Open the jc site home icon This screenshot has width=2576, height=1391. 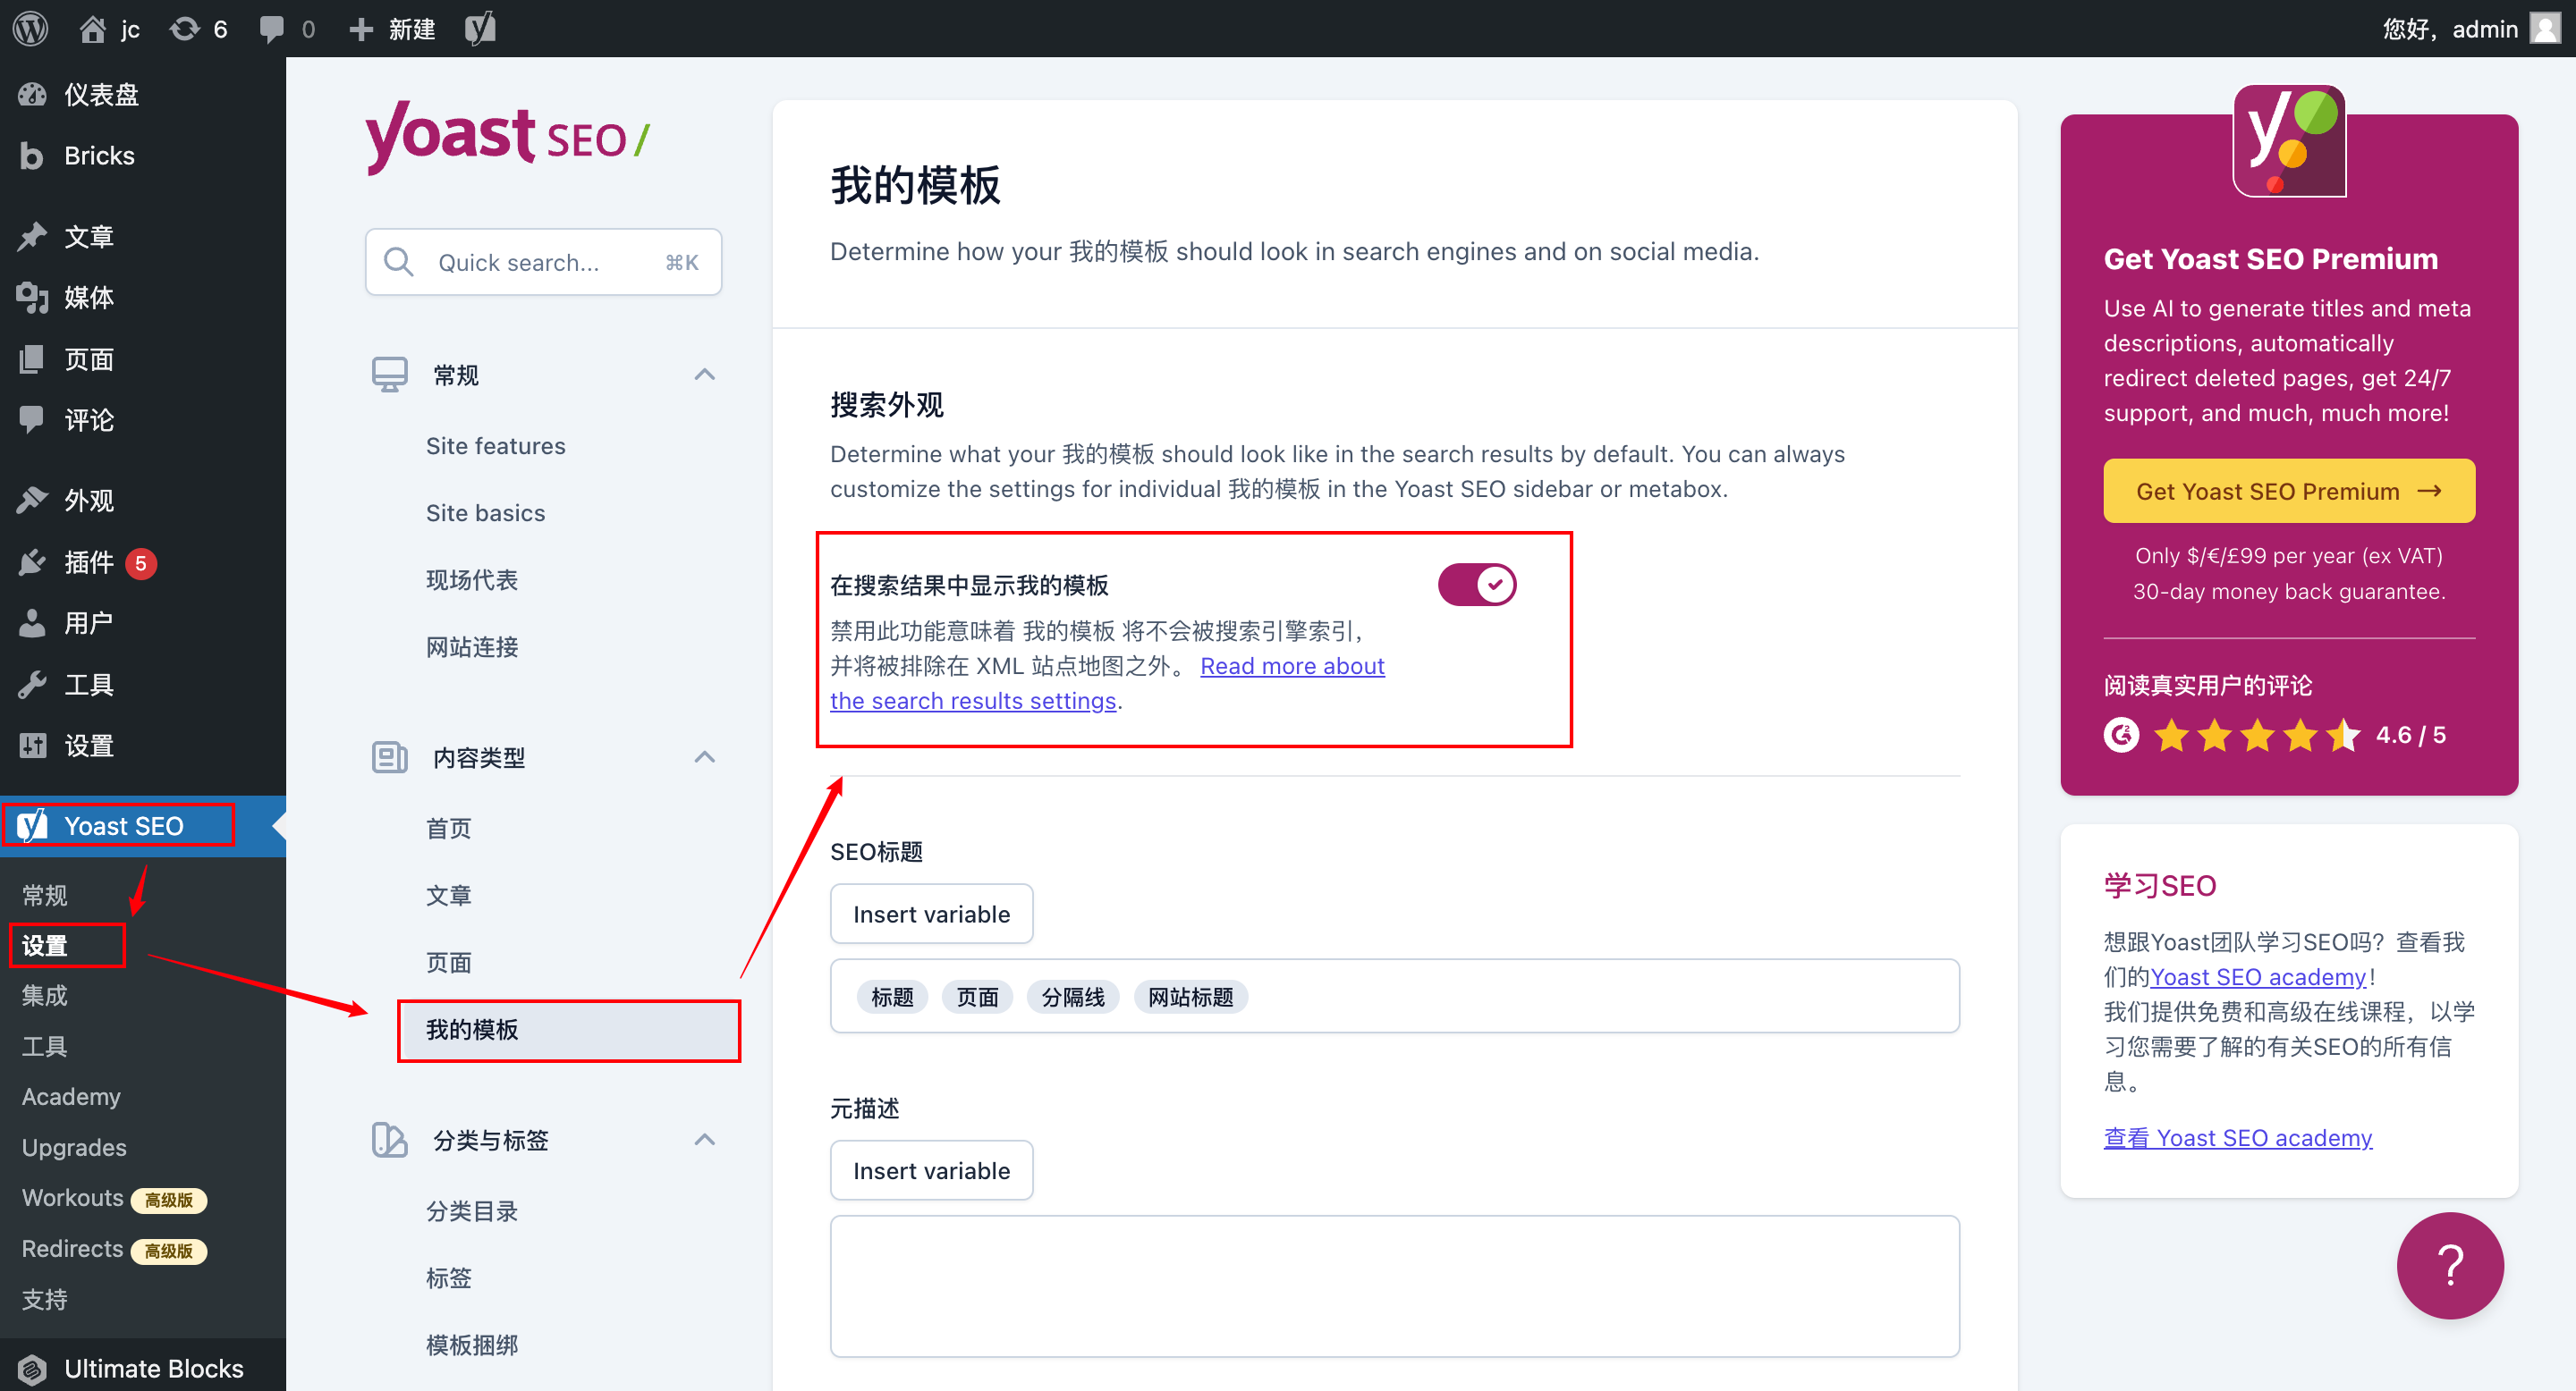coord(93,29)
